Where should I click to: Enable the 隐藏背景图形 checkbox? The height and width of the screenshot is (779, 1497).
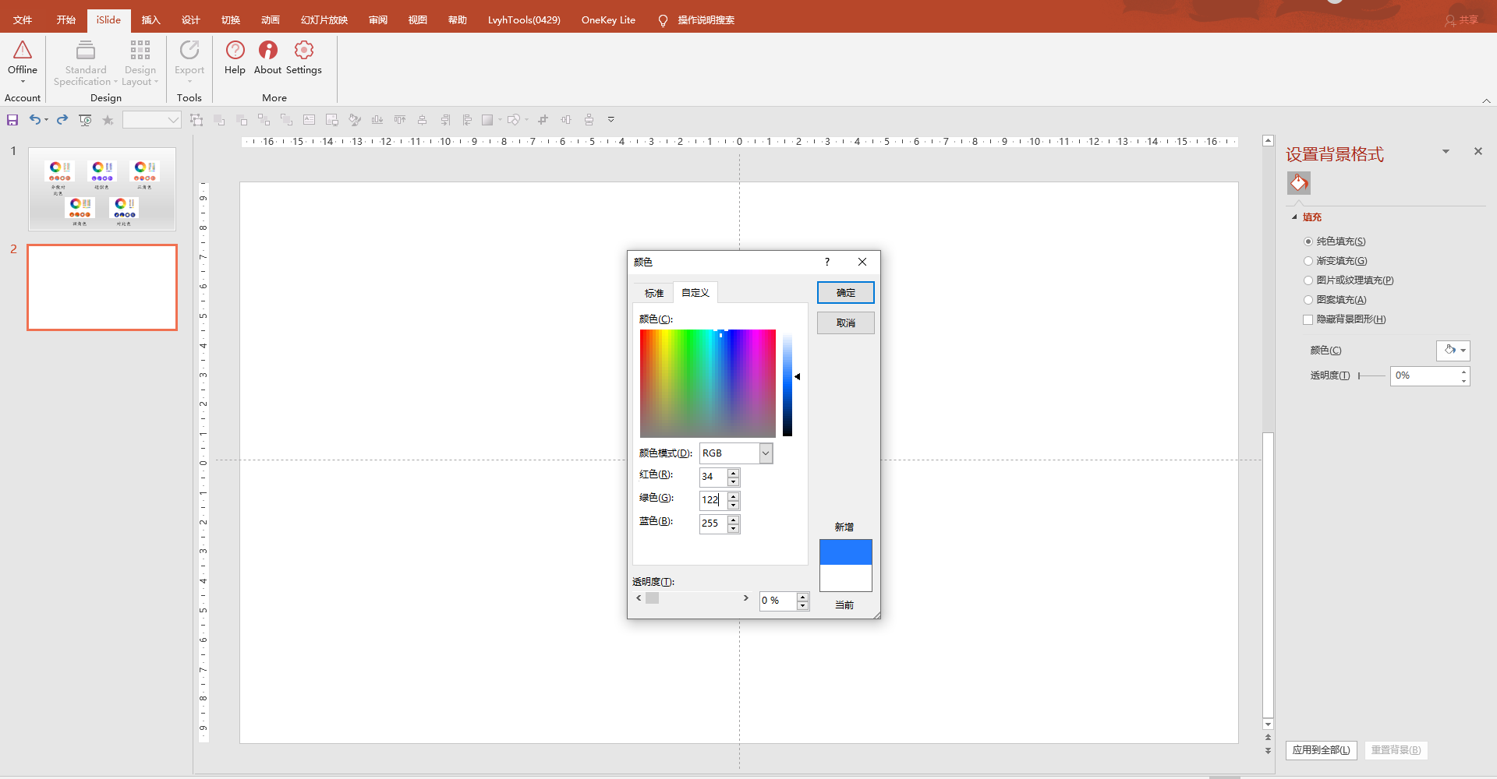coord(1308,319)
